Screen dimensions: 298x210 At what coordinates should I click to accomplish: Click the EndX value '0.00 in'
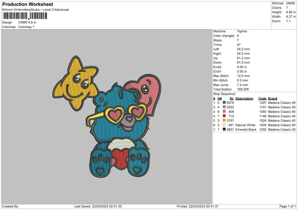click(242, 67)
